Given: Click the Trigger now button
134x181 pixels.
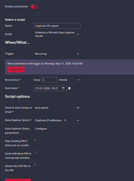Looking at the screenshot, I should point(16,70).
